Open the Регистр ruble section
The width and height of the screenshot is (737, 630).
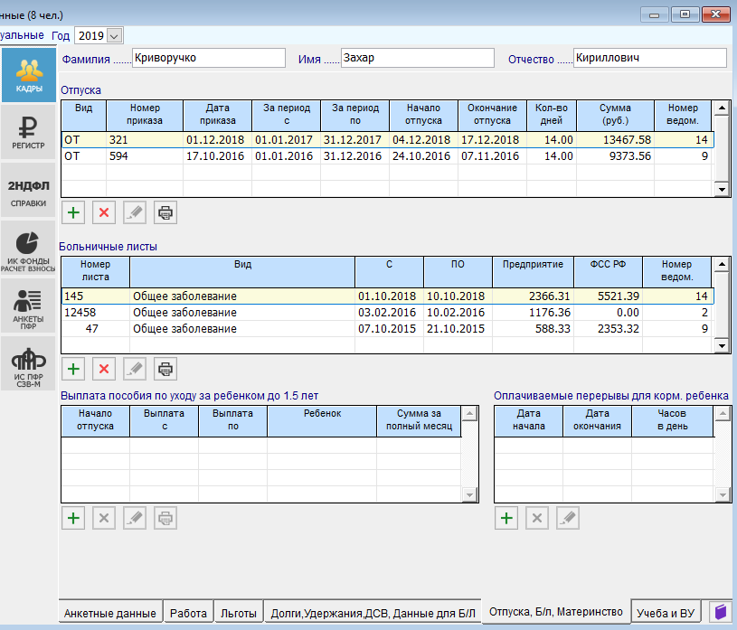pyautogui.click(x=28, y=133)
